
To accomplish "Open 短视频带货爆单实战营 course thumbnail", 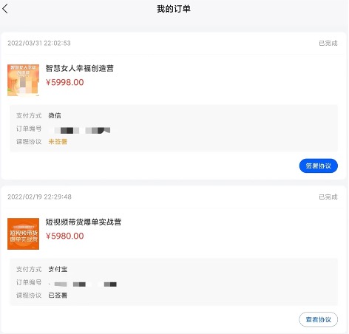I will [23, 234].
